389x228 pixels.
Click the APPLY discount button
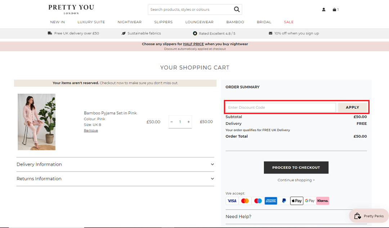click(352, 107)
